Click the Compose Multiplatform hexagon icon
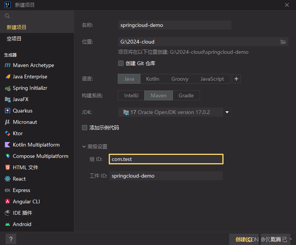This screenshot has height=245, width=296. (8, 156)
